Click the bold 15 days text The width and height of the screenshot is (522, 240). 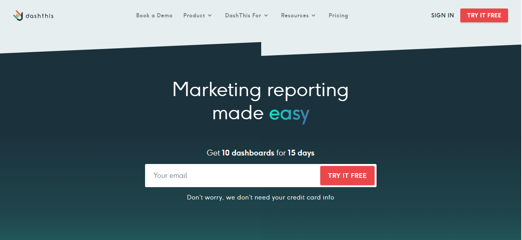301,153
